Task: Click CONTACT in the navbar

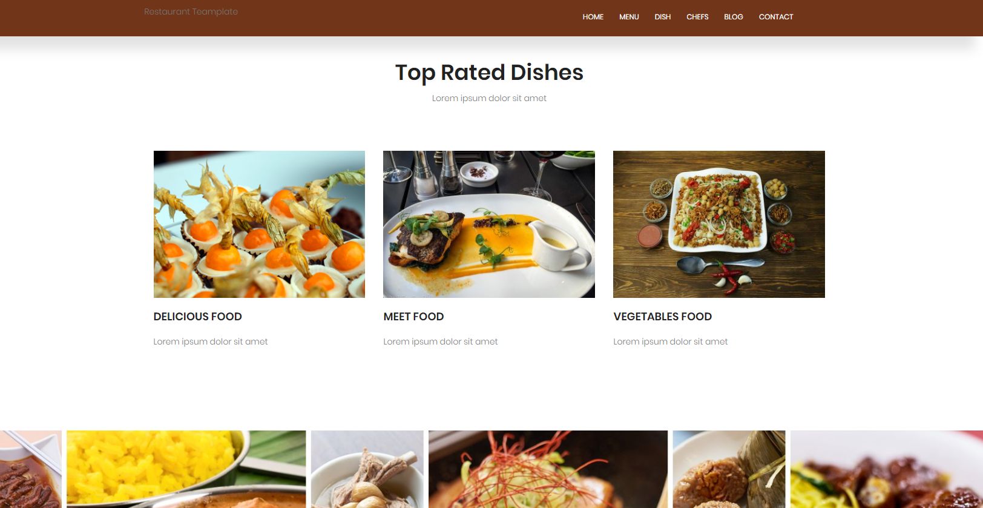Action: (775, 17)
